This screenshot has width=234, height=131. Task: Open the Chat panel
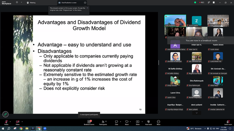116,123
